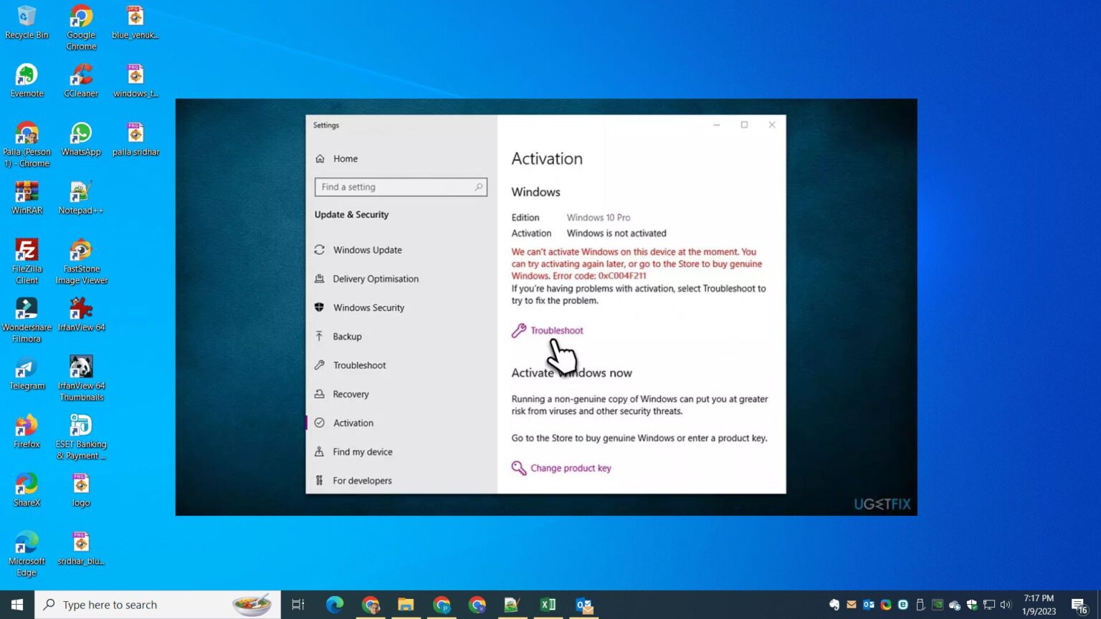Open Delivery Optimisation settings
This screenshot has width=1101, height=619.
376,279
